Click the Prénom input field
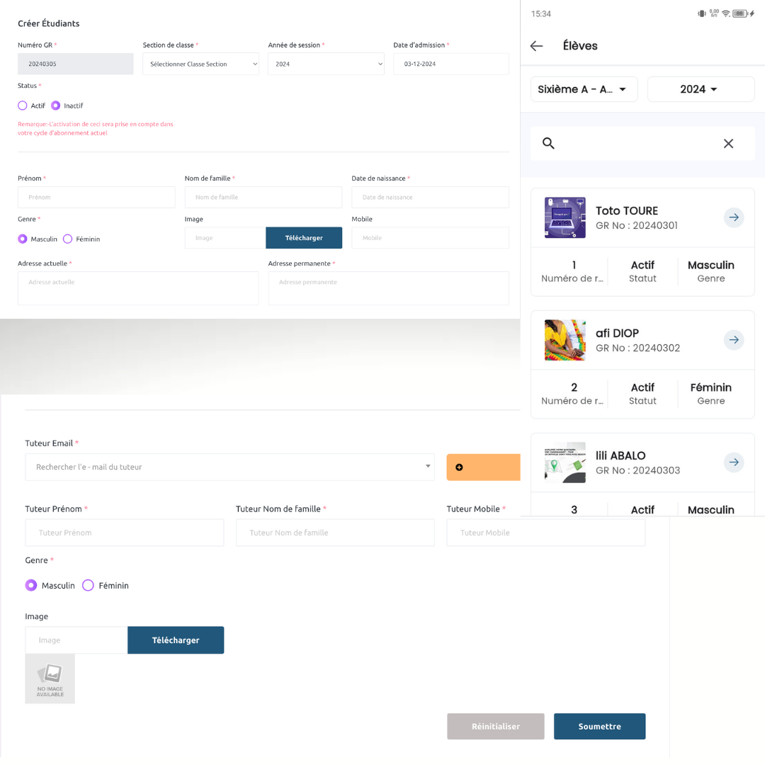Screen dimensions: 765x765 click(96, 198)
